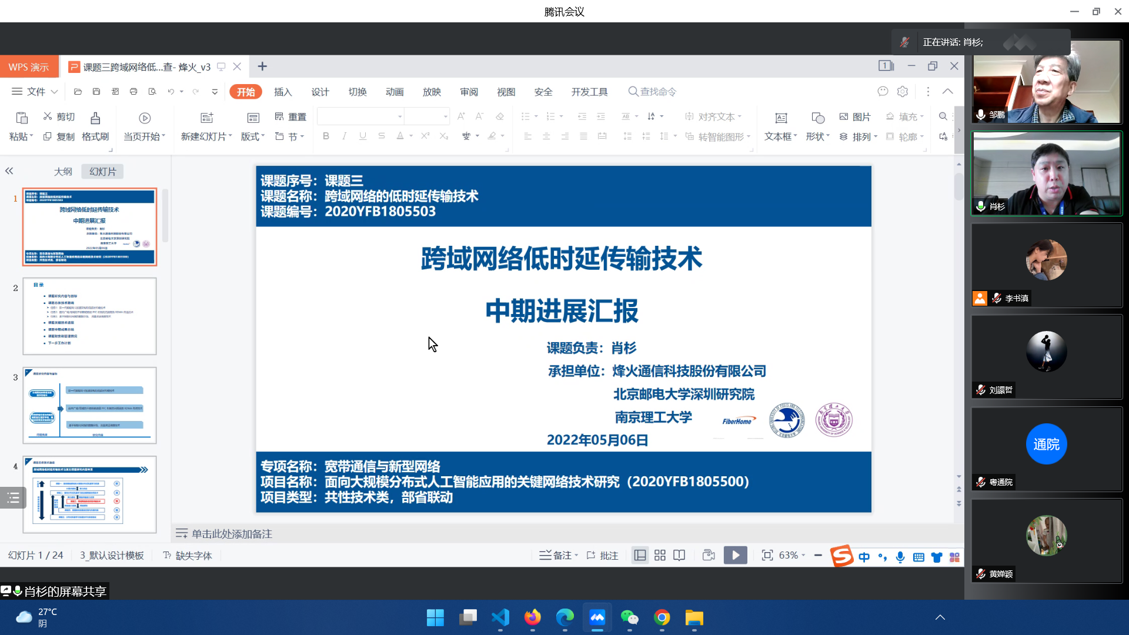Click fit-to-window zoom icon
Viewport: 1129px width, 635px height.
(767, 555)
